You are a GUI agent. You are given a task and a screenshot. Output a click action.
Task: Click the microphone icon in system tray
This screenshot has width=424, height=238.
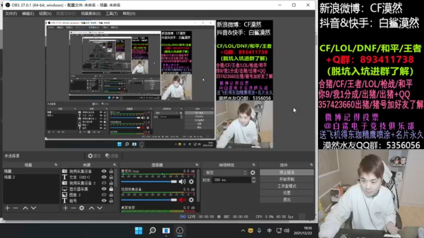(259, 231)
